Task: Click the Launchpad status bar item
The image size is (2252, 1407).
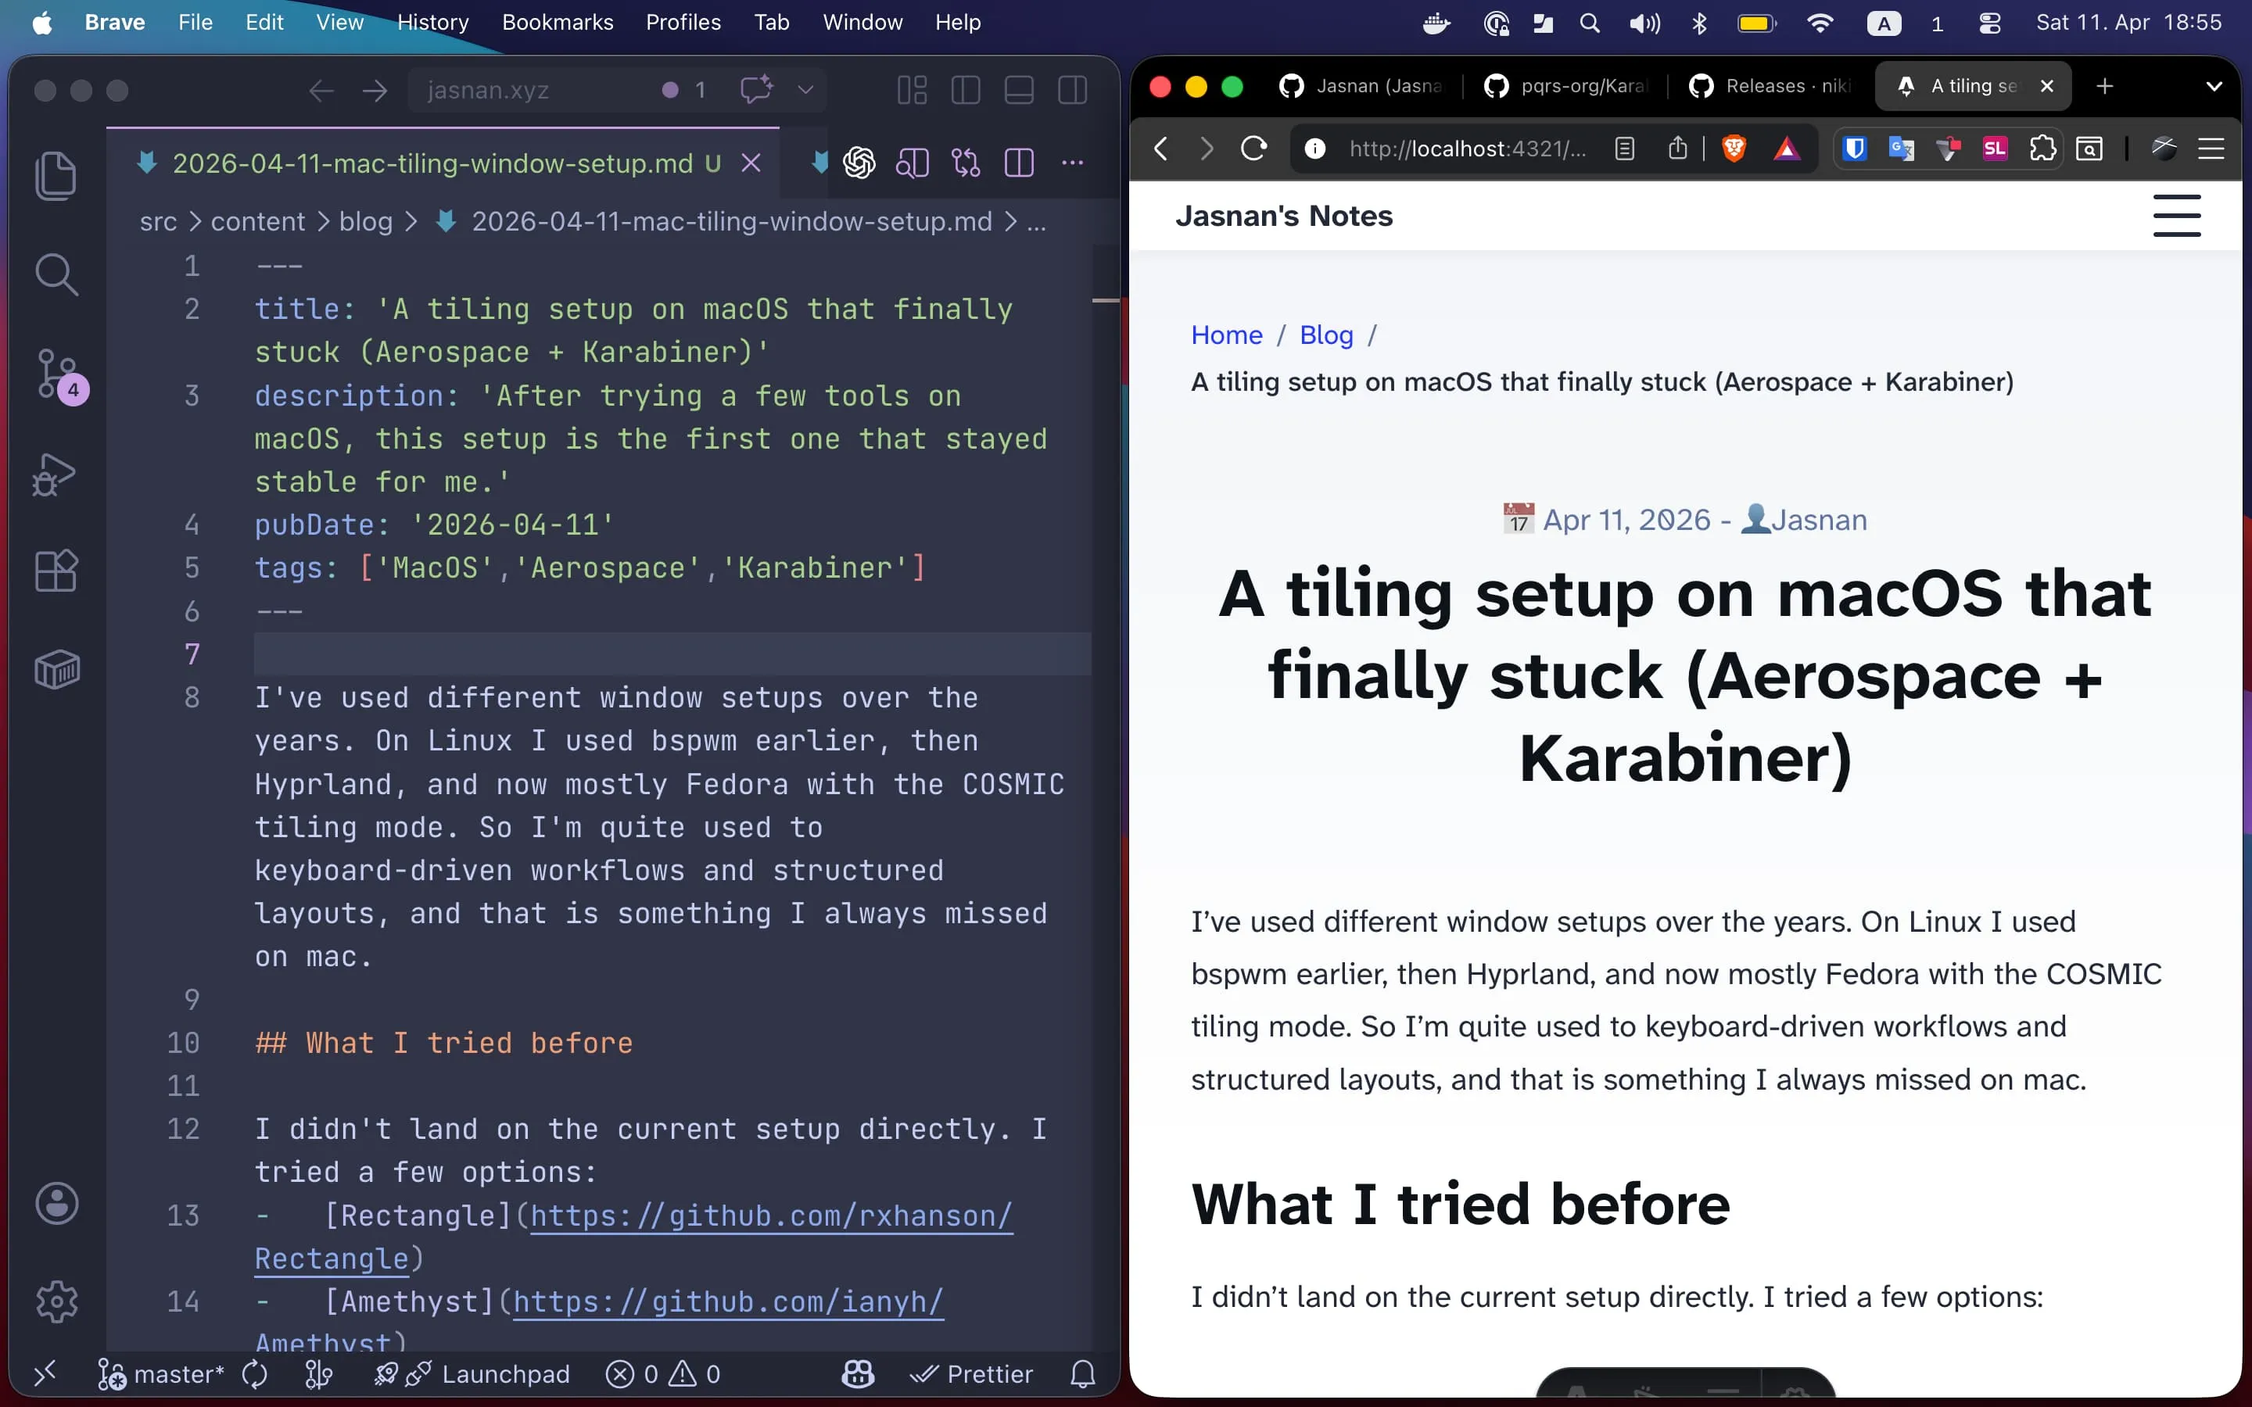Action: pyautogui.click(x=472, y=1374)
